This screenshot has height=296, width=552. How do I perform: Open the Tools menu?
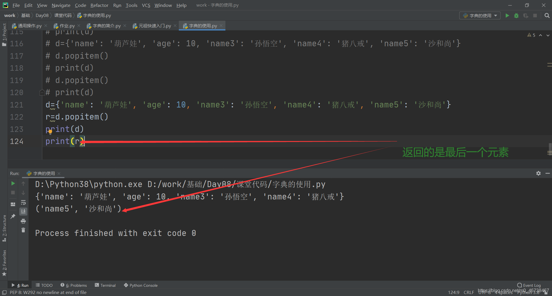pyautogui.click(x=131, y=5)
